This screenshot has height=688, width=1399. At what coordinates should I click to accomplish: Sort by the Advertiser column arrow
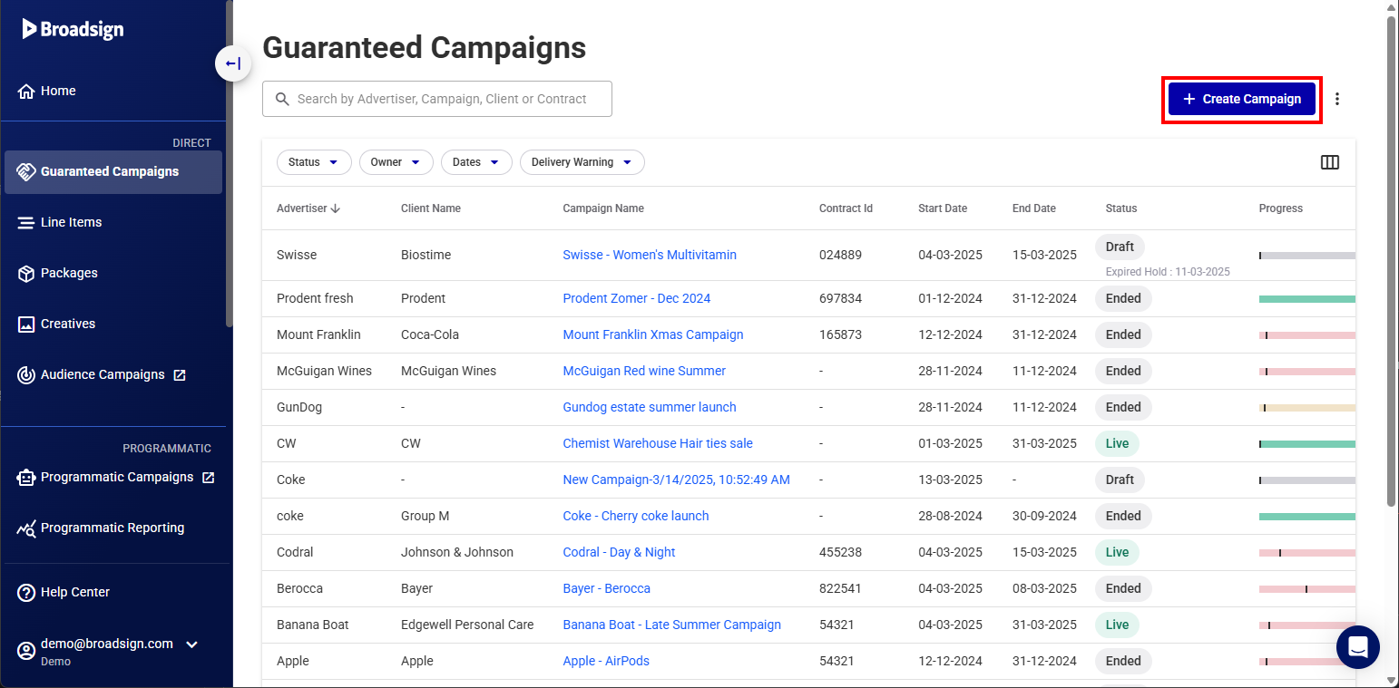coord(336,208)
